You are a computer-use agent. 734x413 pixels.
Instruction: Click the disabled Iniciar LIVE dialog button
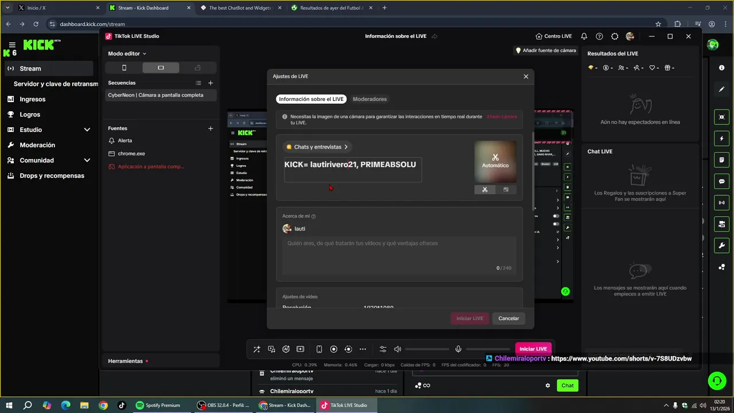[470, 318]
